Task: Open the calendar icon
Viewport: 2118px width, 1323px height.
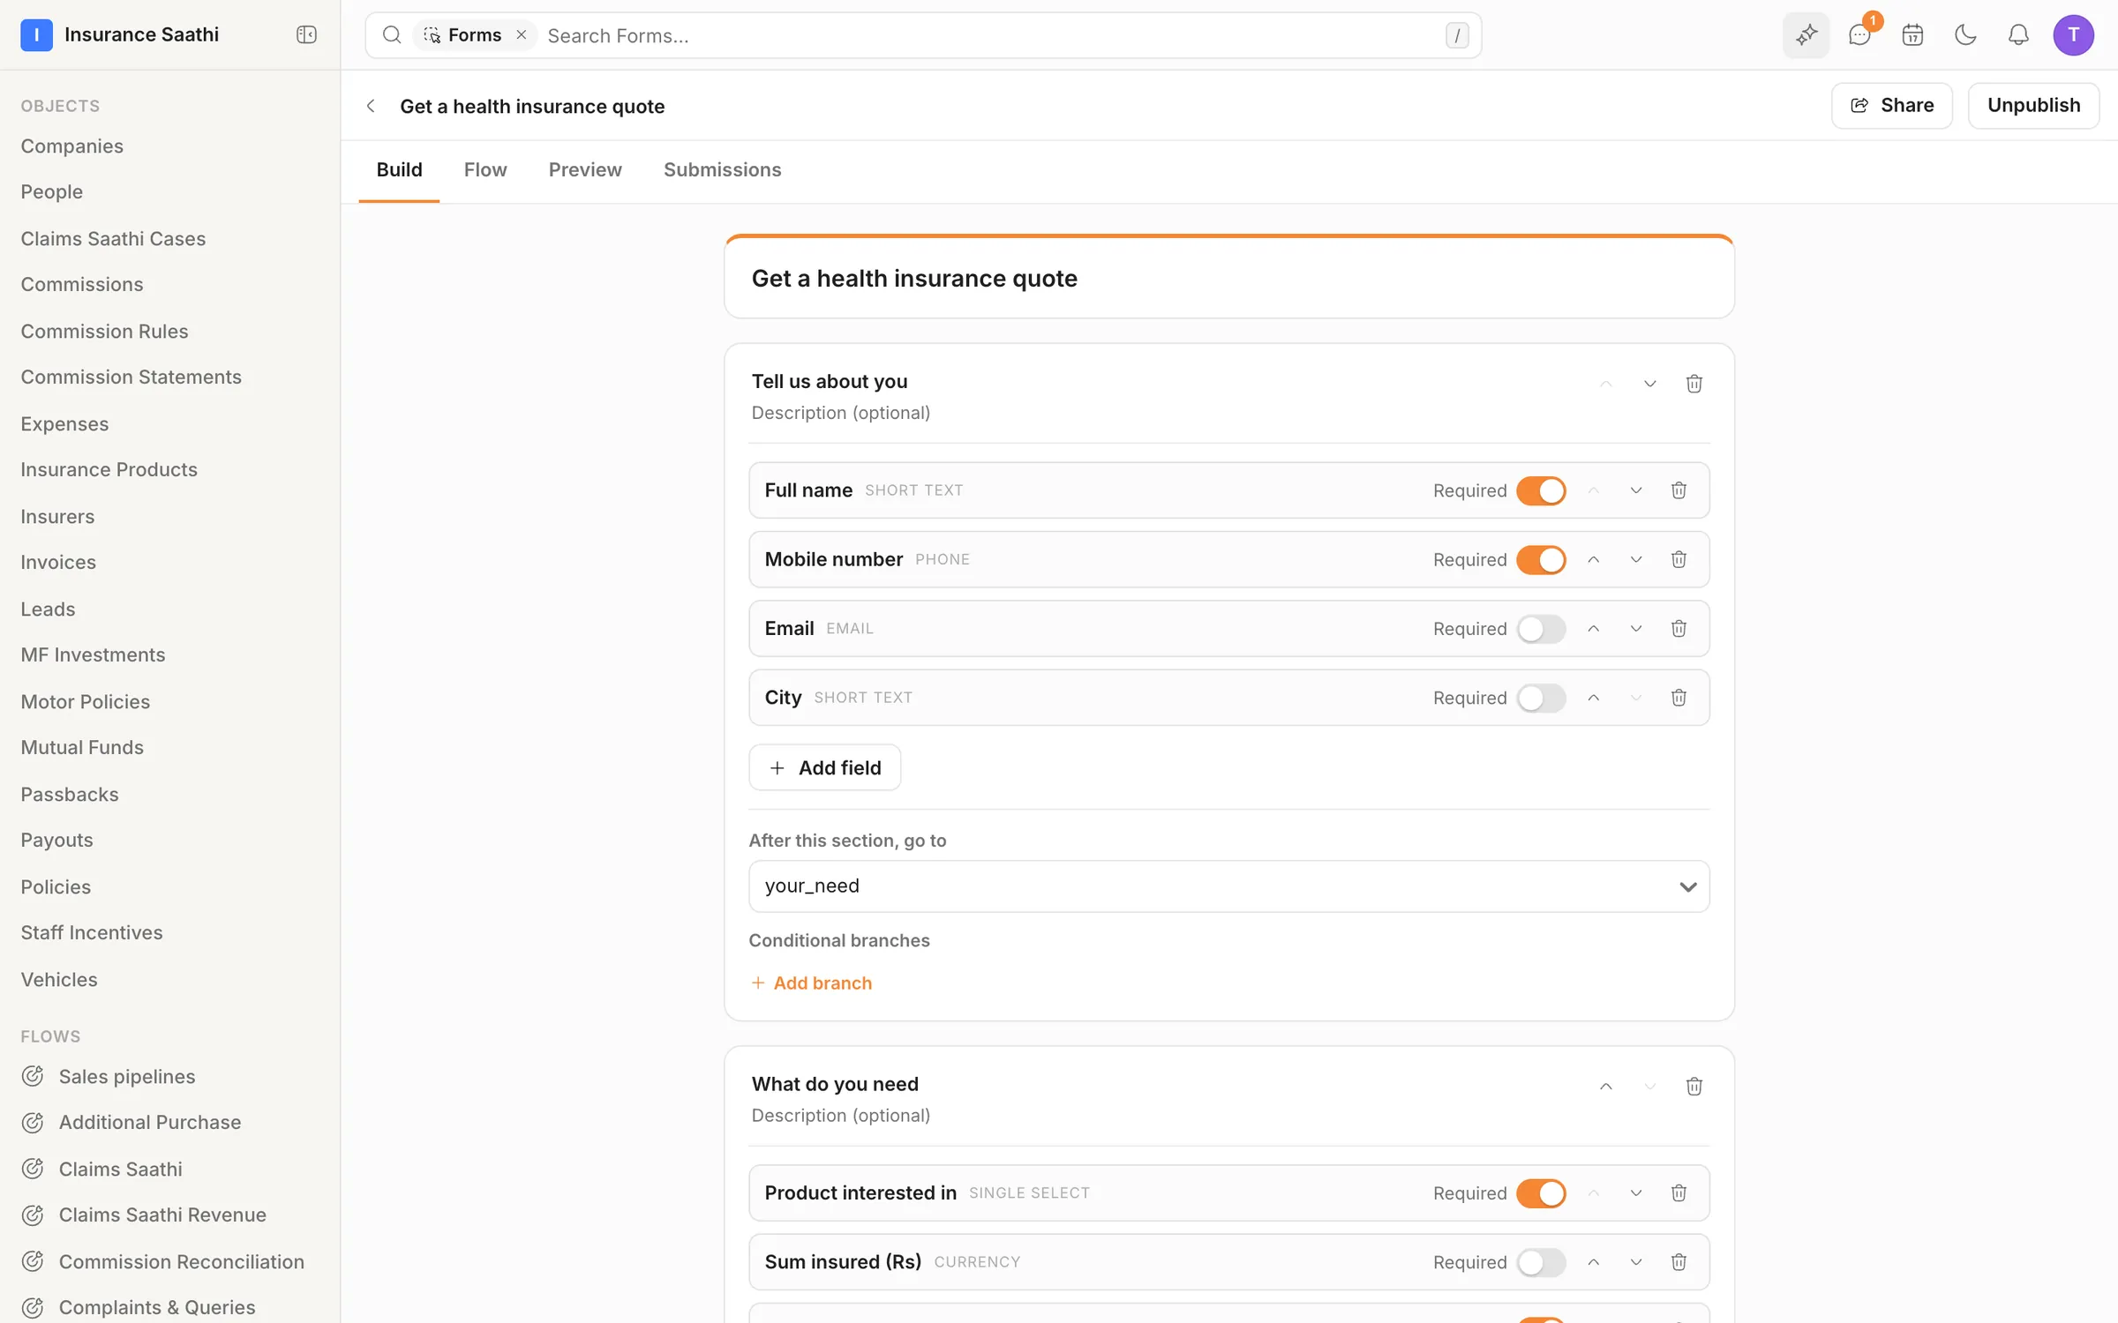Action: (1912, 34)
